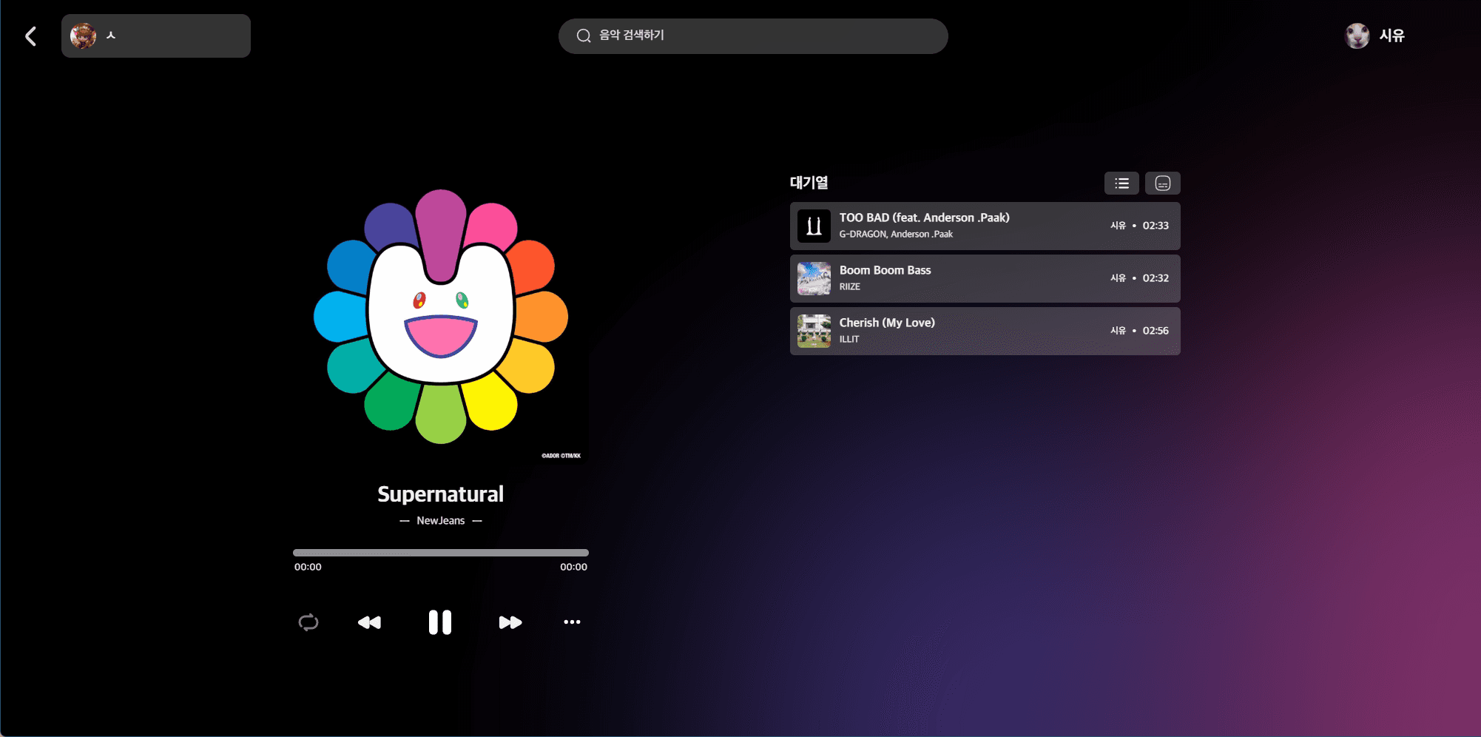Click the G-DRAGON, Anderson .Paak artist text
Viewport: 1481px width, 737px height.
click(896, 235)
